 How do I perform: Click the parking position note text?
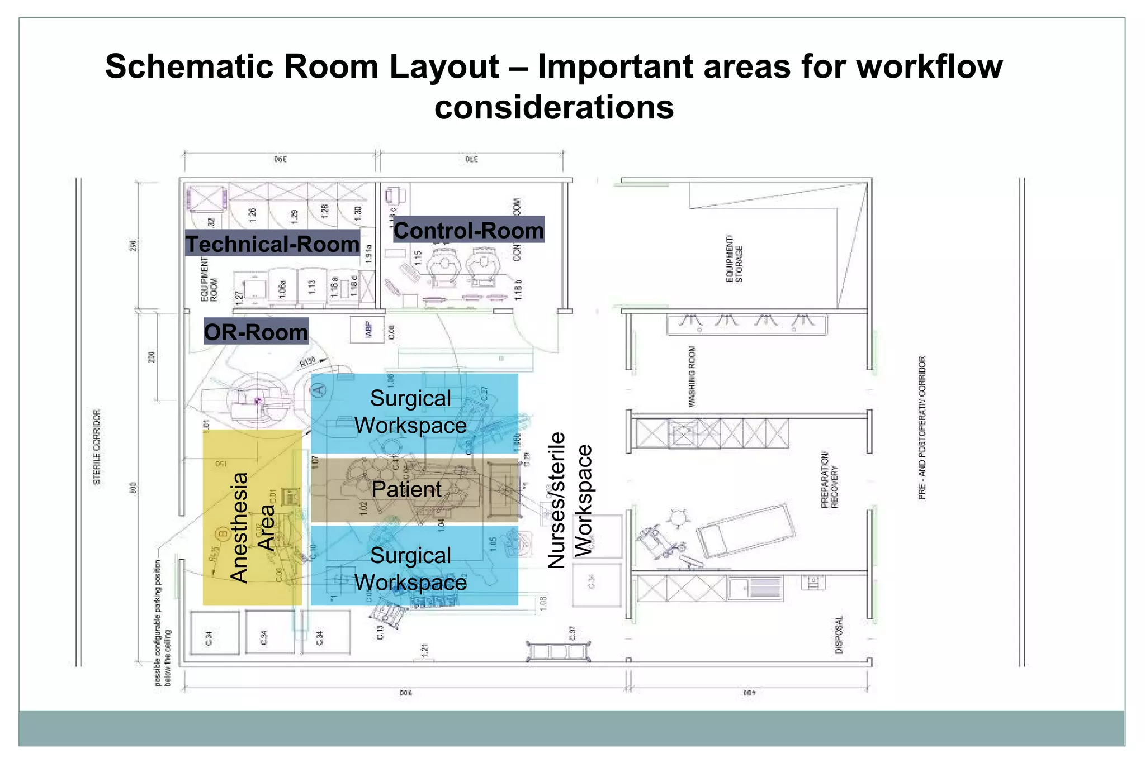click(x=163, y=623)
